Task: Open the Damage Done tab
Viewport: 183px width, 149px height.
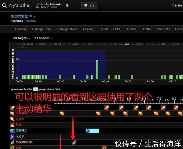Action: click(x=42, y=29)
